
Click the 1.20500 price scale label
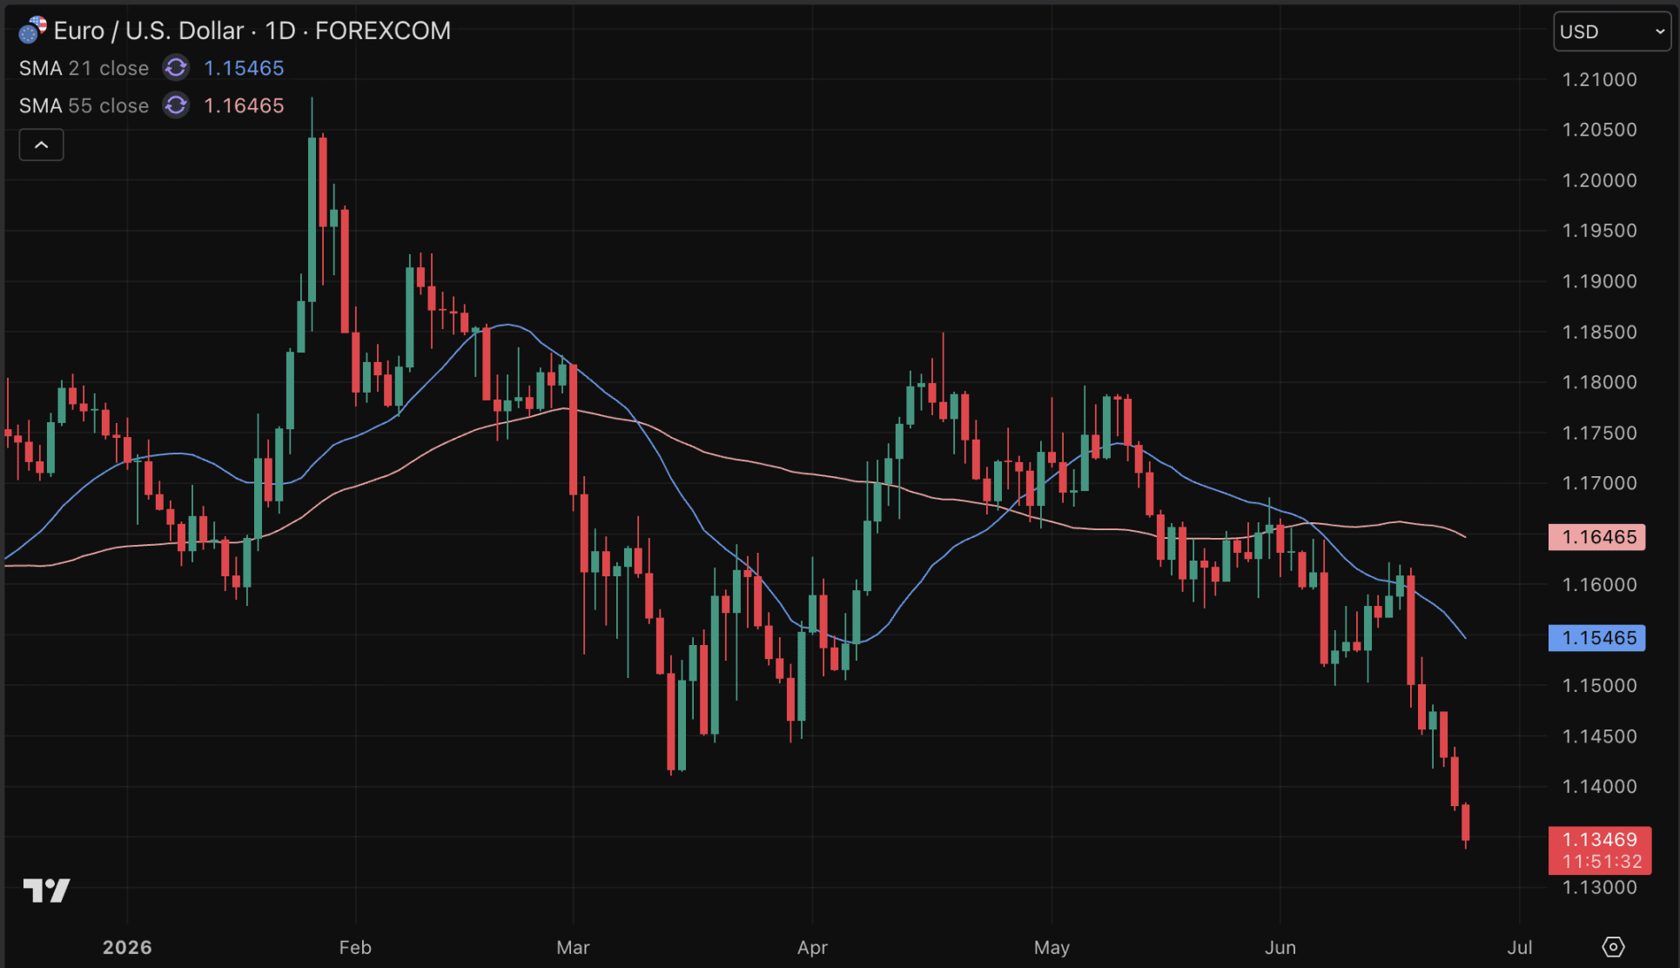1600,130
